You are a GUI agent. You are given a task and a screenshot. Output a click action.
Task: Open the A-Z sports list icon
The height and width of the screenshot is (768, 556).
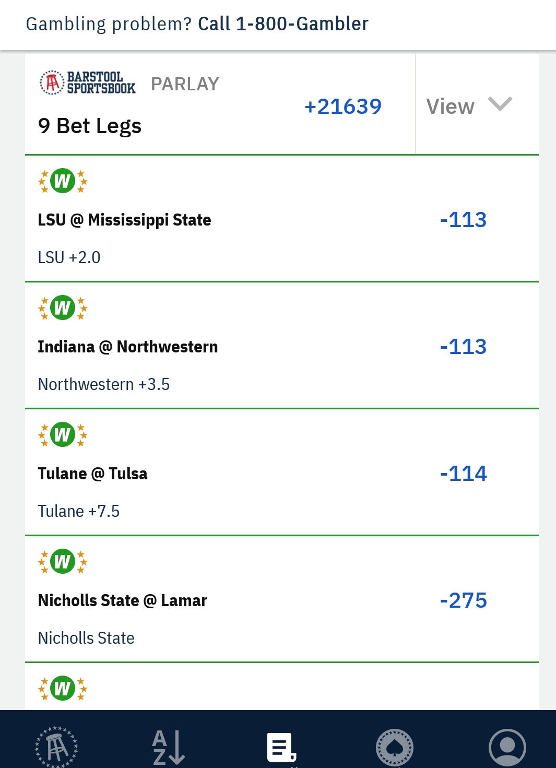tap(168, 747)
